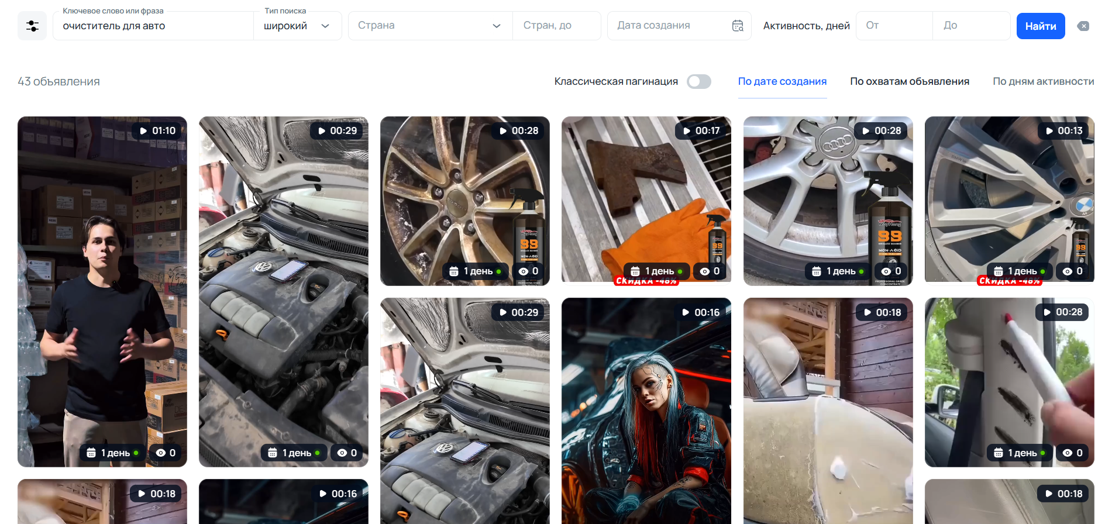
Task: Click the Ключевое слово или фраза label
Action: click(113, 11)
